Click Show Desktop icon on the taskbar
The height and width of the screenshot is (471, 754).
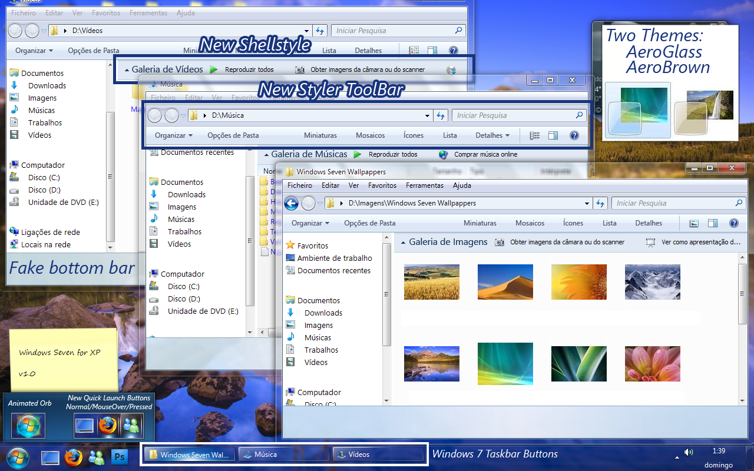[x=50, y=457]
